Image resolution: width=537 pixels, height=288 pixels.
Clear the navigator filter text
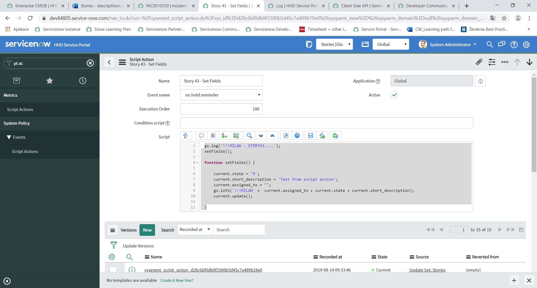pos(90,63)
